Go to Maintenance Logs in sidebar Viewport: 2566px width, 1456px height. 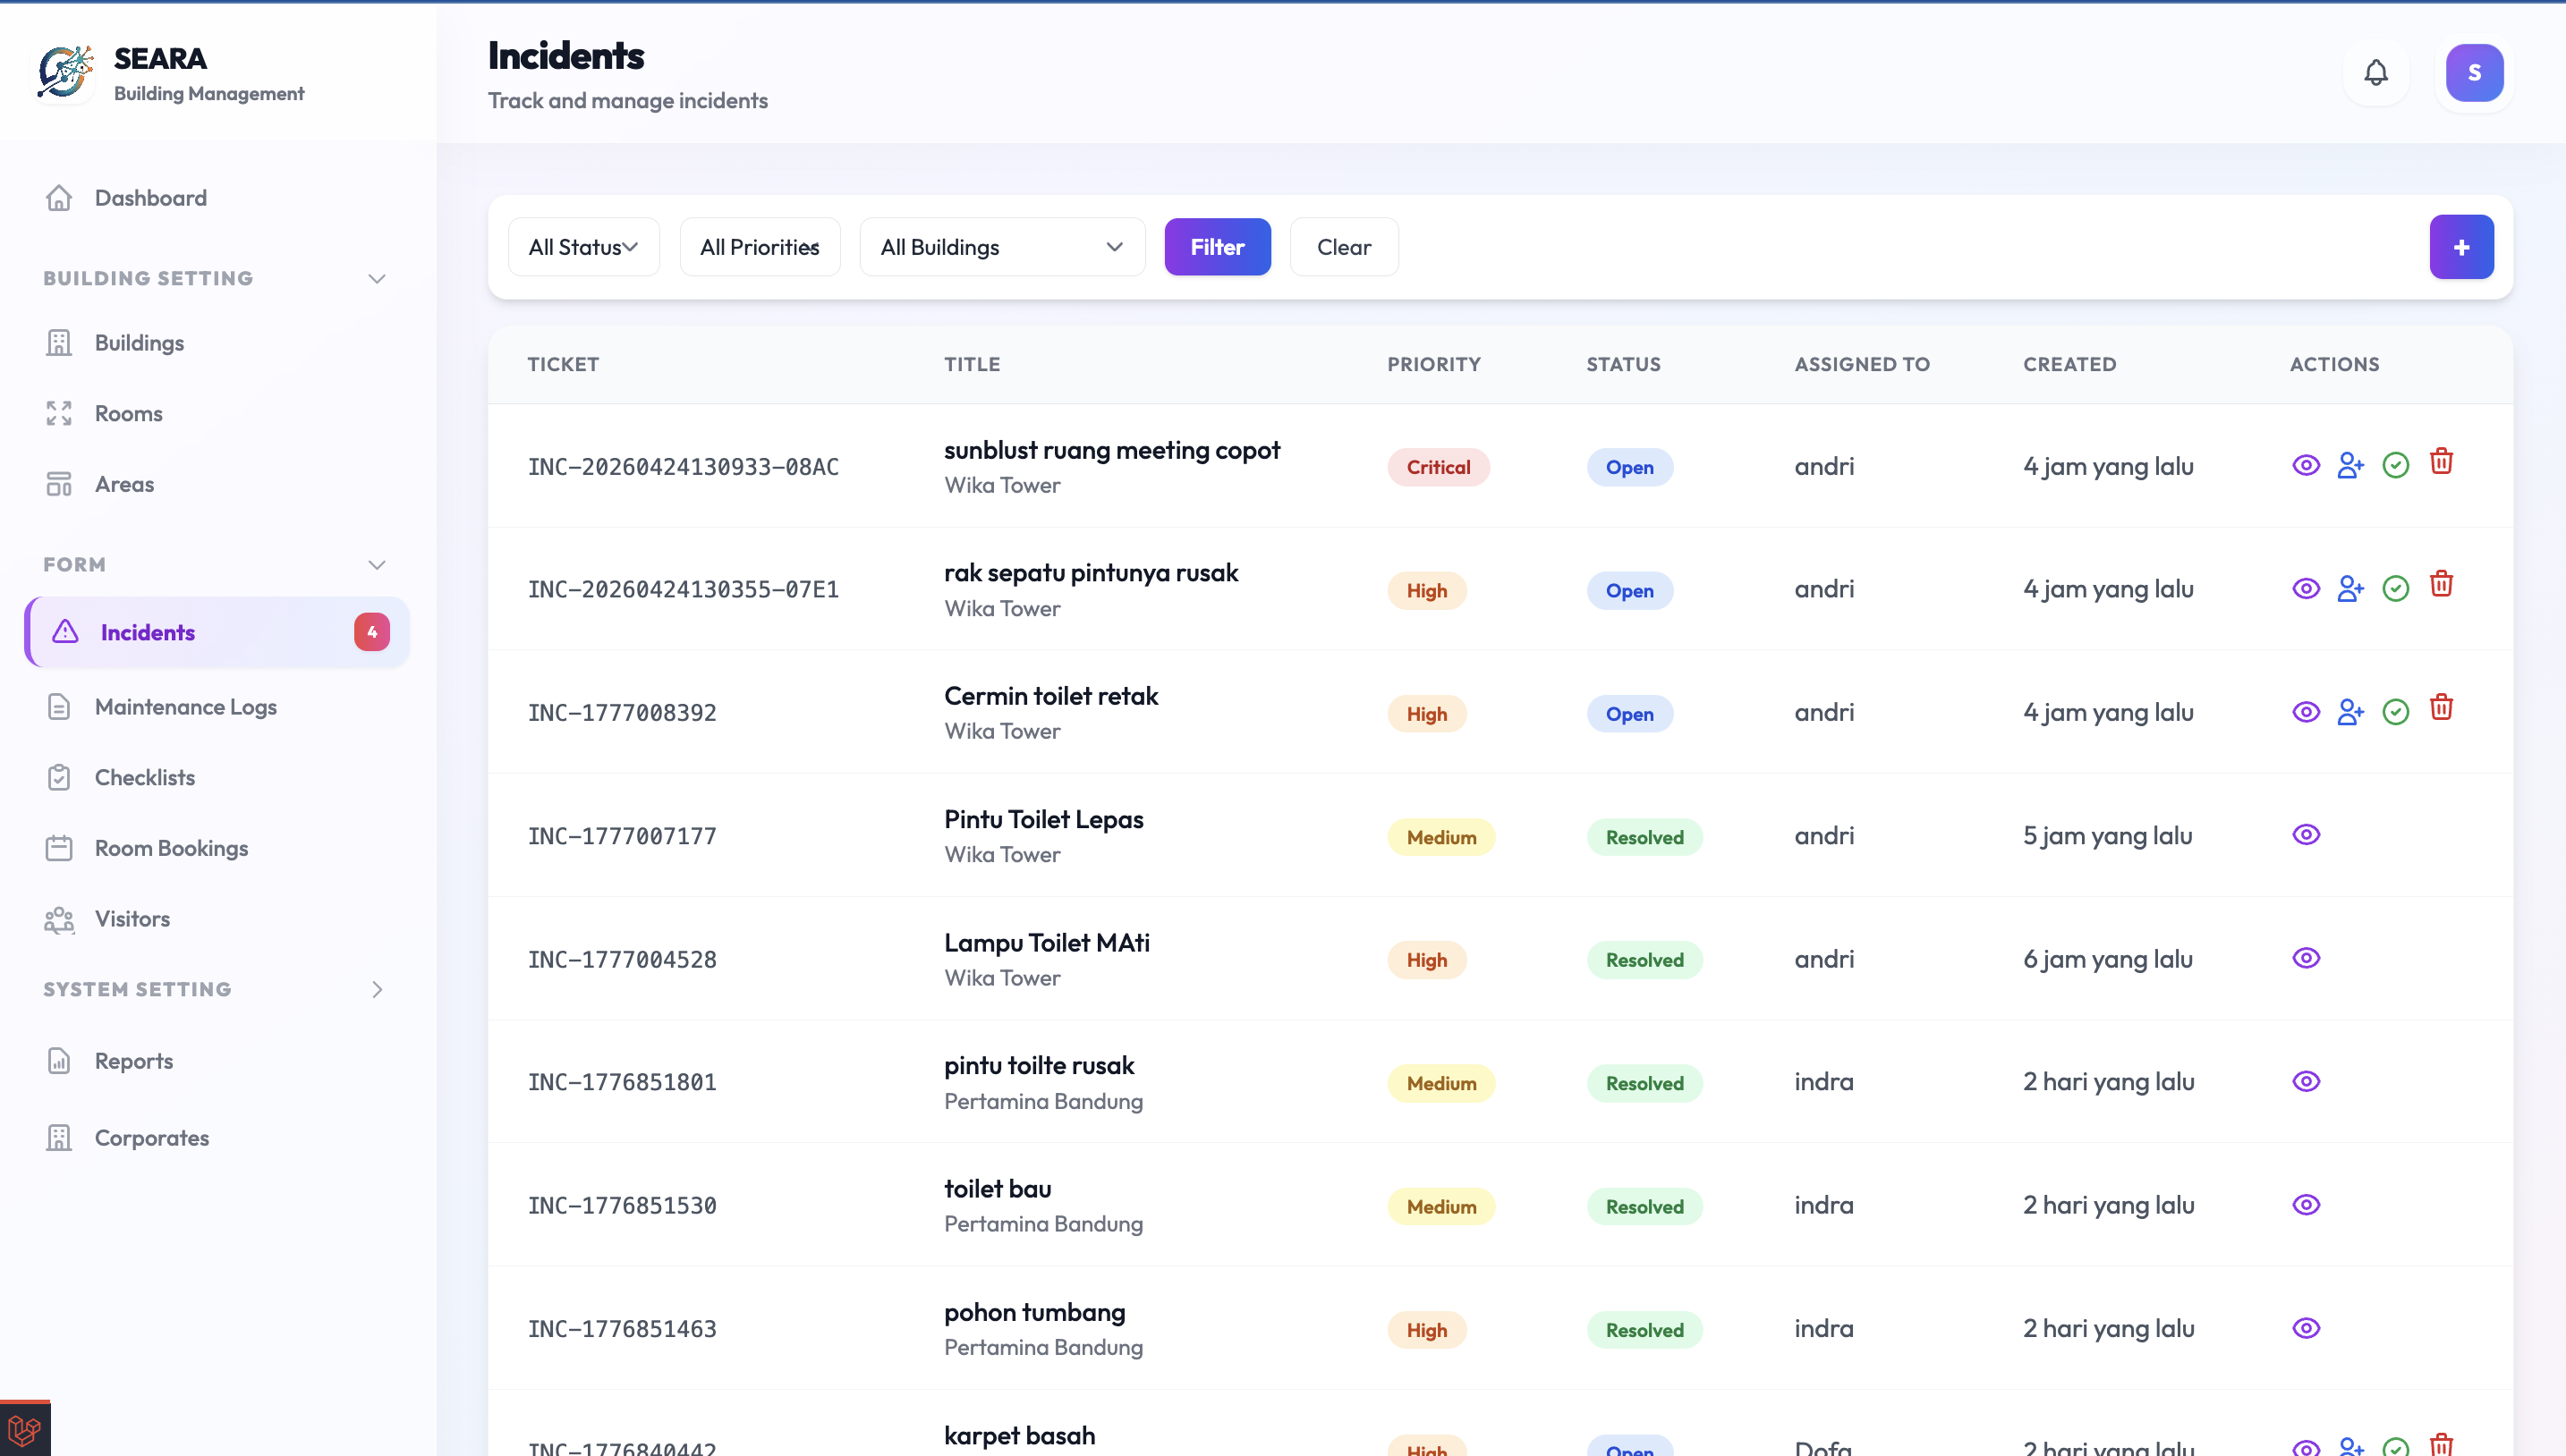click(185, 707)
